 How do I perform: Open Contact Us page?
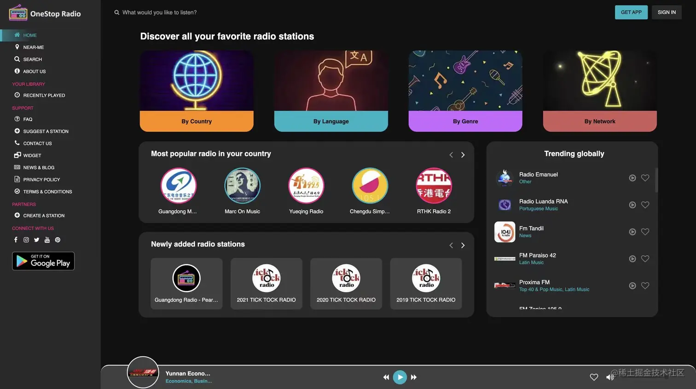(33, 143)
